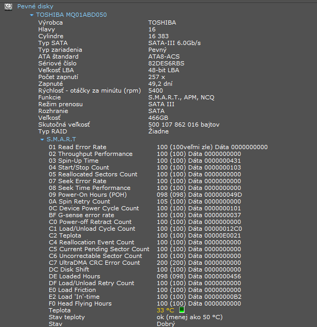
Task: Click the Rozhranie row label
Action: coord(53,111)
